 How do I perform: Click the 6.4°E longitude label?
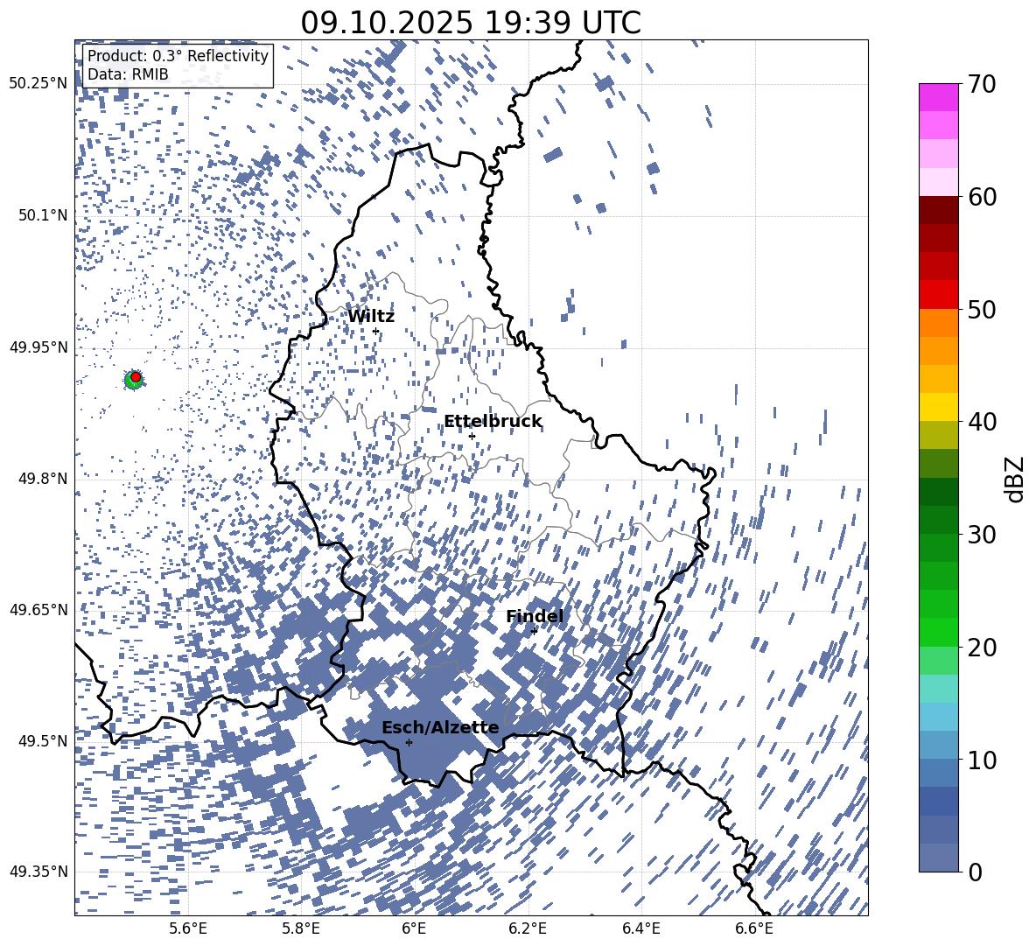640,928
